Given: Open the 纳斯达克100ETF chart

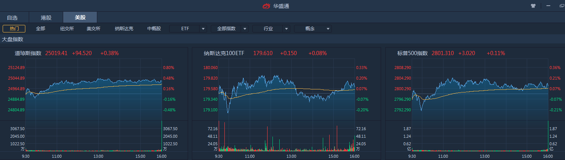Looking at the screenshot, I should click(224, 53).
